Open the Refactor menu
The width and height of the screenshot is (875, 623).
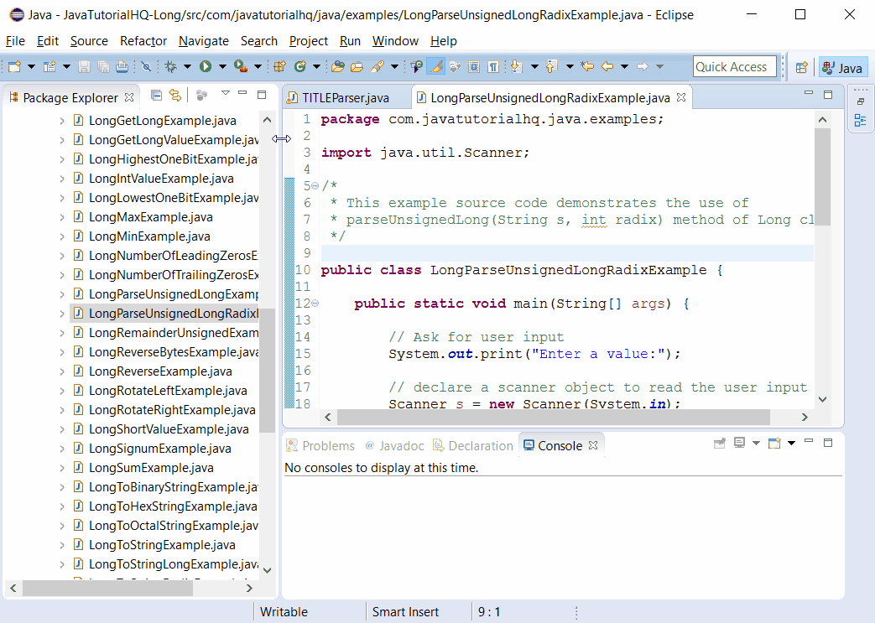tap(143, 41)
